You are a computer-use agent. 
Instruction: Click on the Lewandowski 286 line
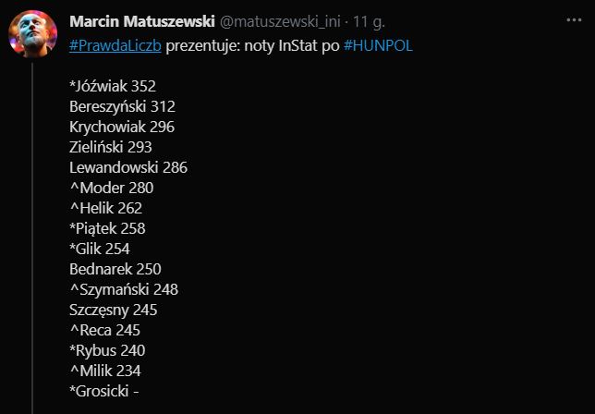pos(128,167)
